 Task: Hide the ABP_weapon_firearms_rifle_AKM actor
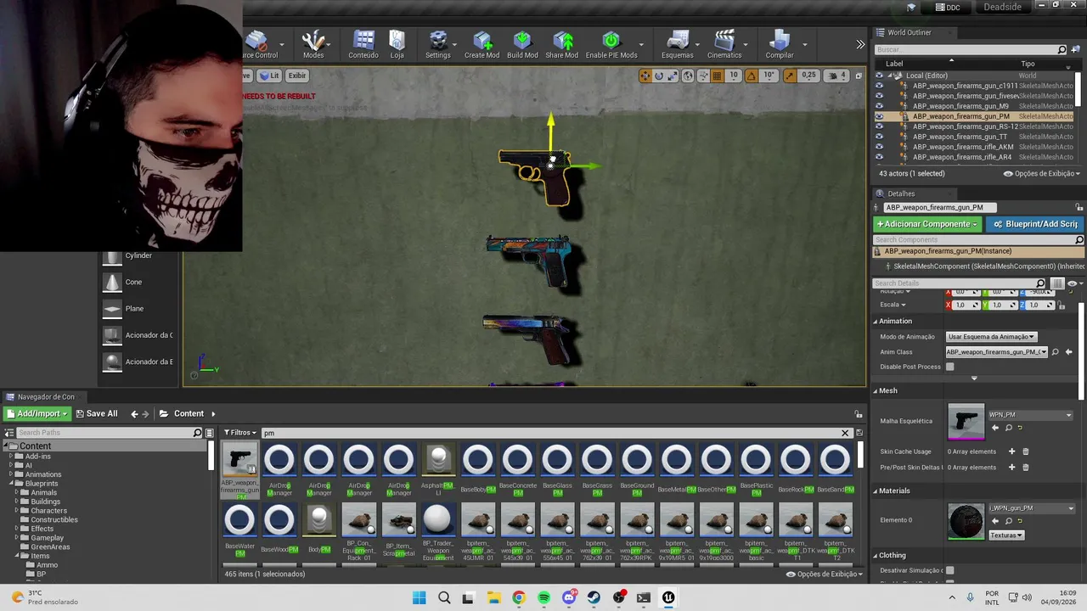pyautogui.click(x=879, y=147)
